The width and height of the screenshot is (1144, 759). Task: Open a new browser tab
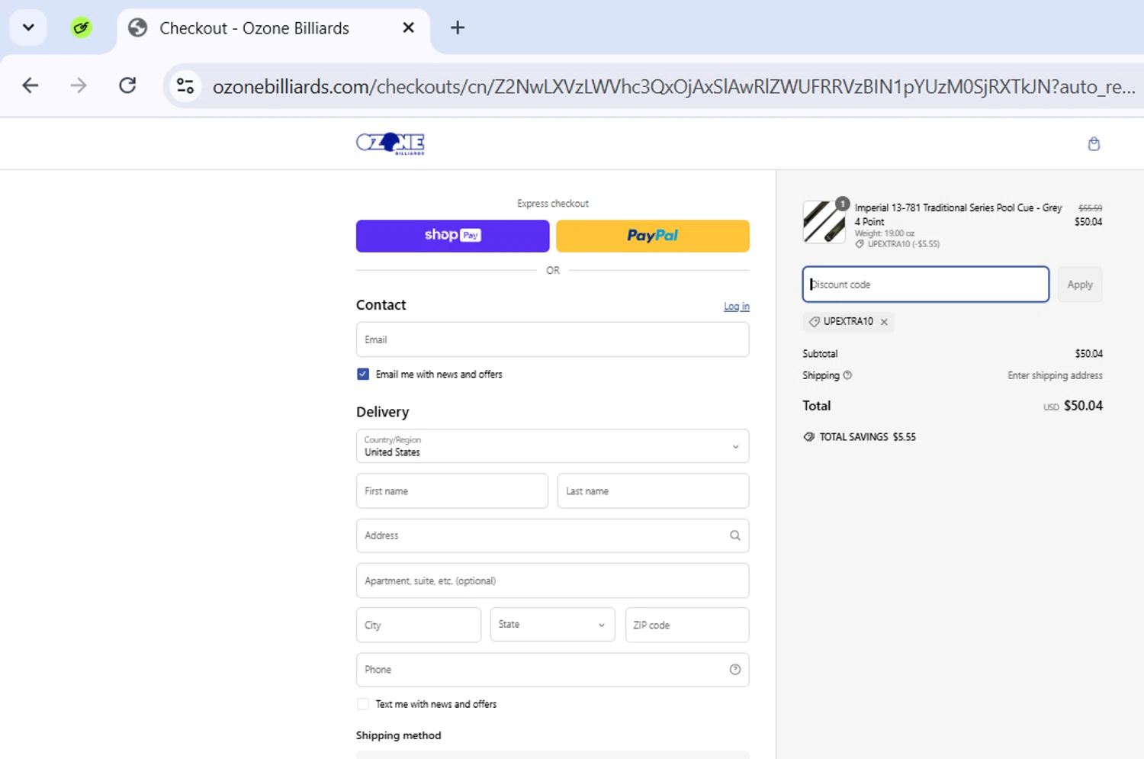(458, 28)
